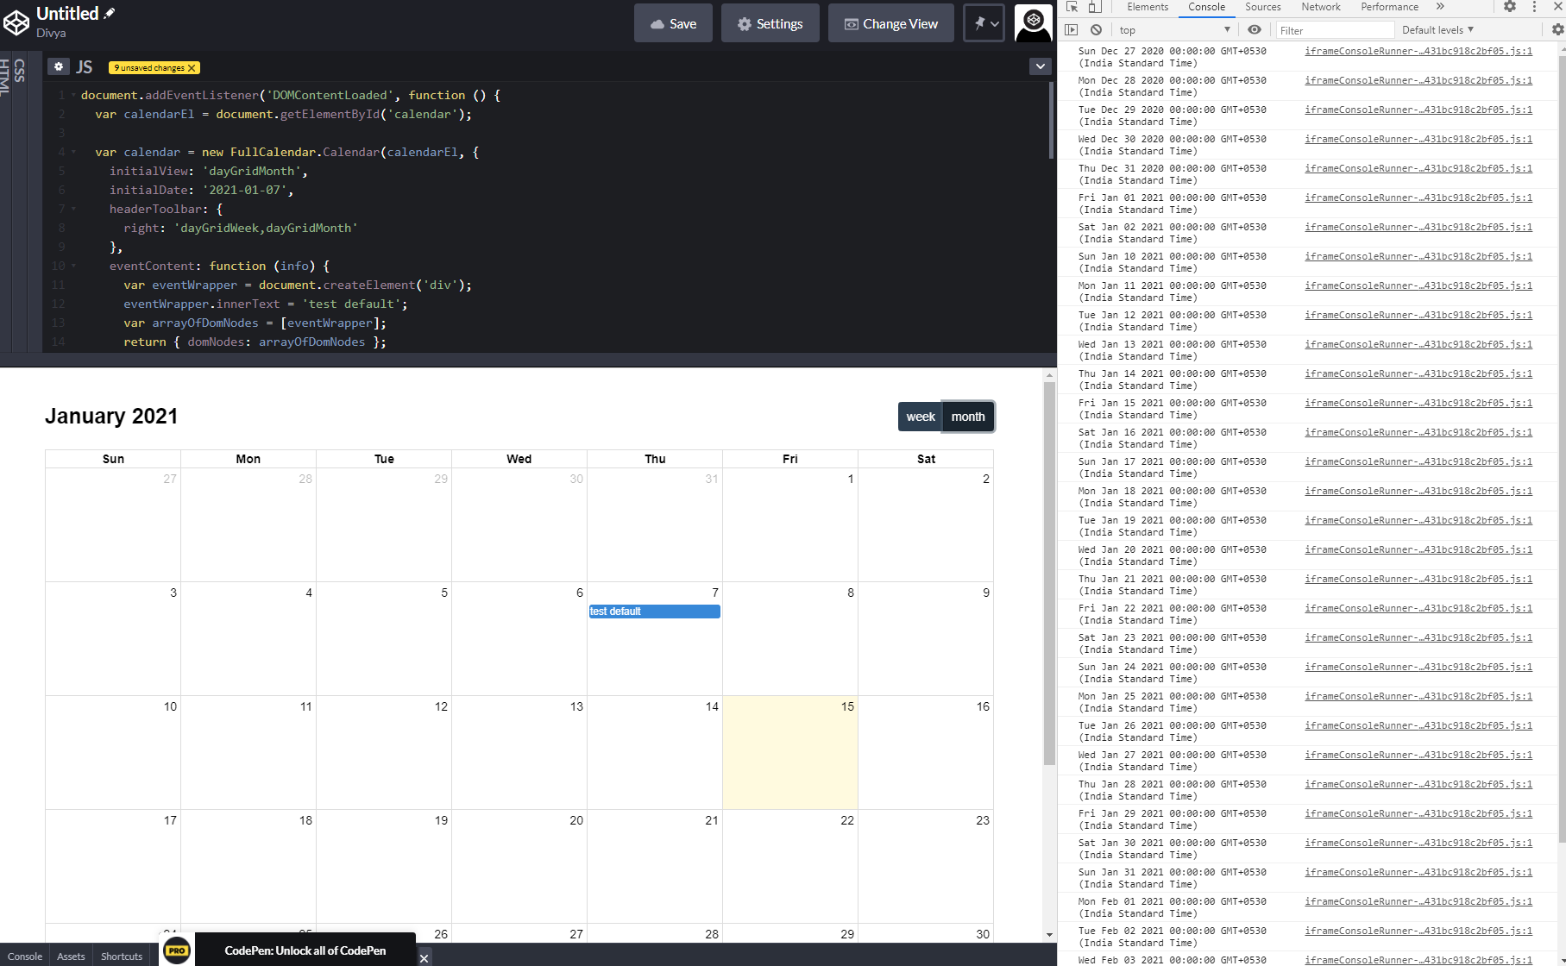
Task: Open an iframeConsoleRunner source link
Action: point(1418,51)
